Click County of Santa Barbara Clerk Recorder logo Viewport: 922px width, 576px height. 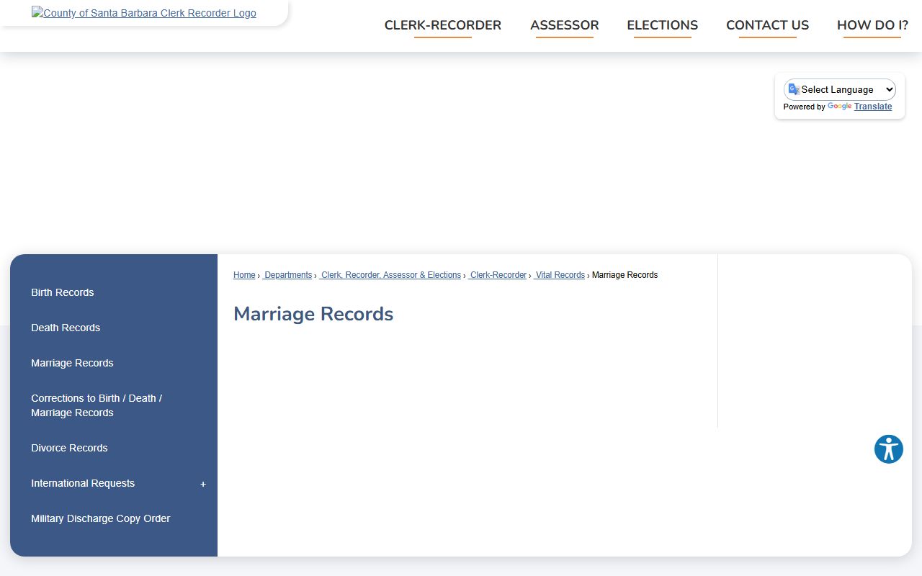click(x=144, y=13)
